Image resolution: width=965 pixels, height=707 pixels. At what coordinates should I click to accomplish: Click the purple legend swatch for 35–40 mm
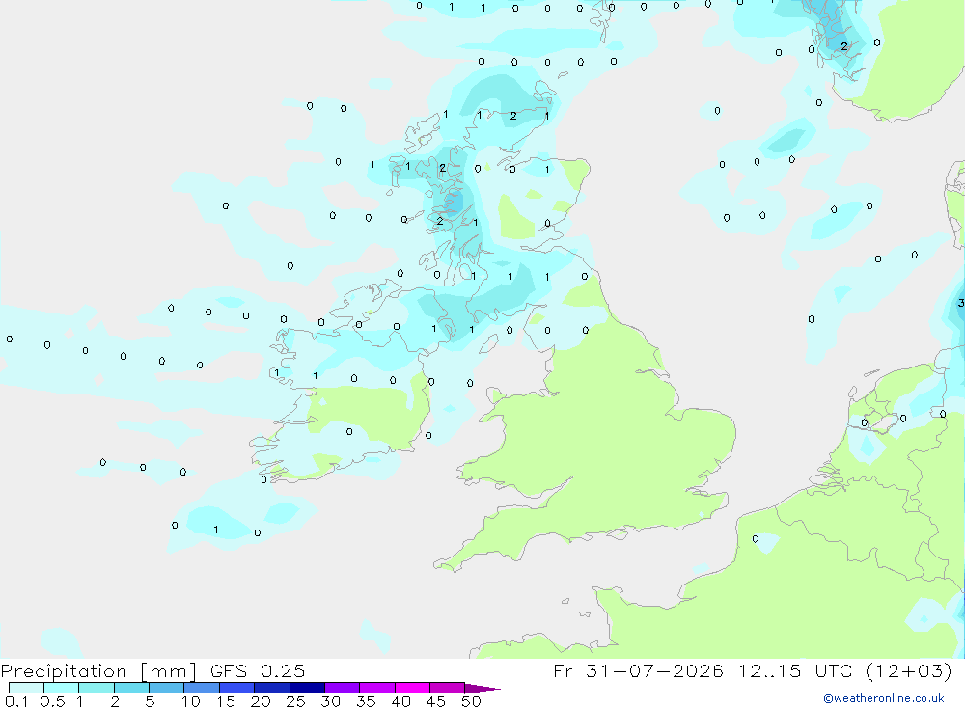tap(377, 688)
